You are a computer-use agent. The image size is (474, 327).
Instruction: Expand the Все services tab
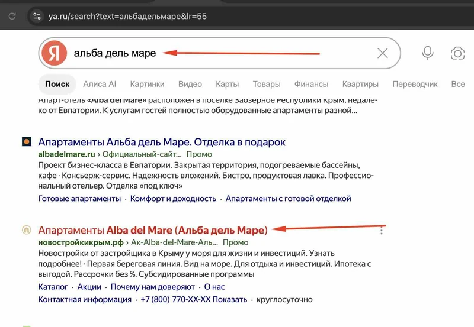(458, 84)
